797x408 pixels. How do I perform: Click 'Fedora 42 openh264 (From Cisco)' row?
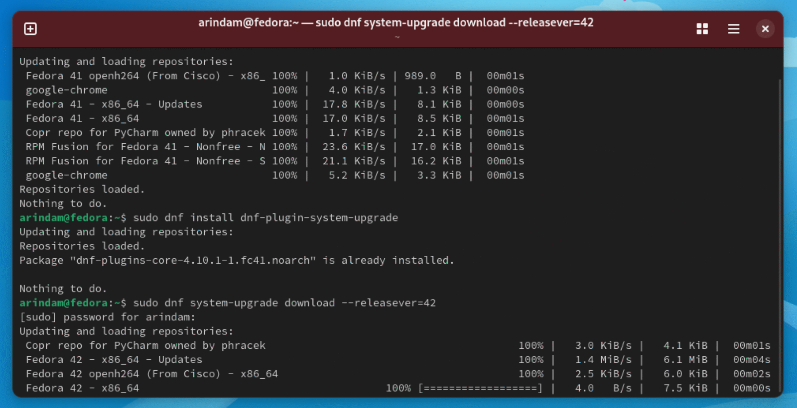tap(398, 374)
